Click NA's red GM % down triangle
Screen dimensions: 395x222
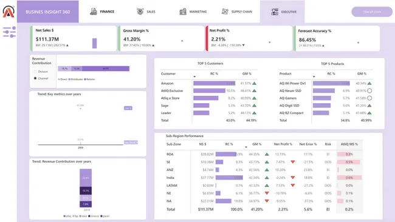click(x=267, y=201)
